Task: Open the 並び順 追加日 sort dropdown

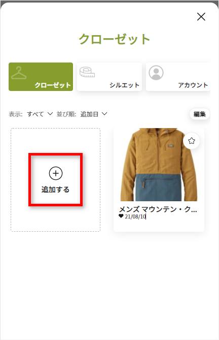Action: (x=94, y=114)
